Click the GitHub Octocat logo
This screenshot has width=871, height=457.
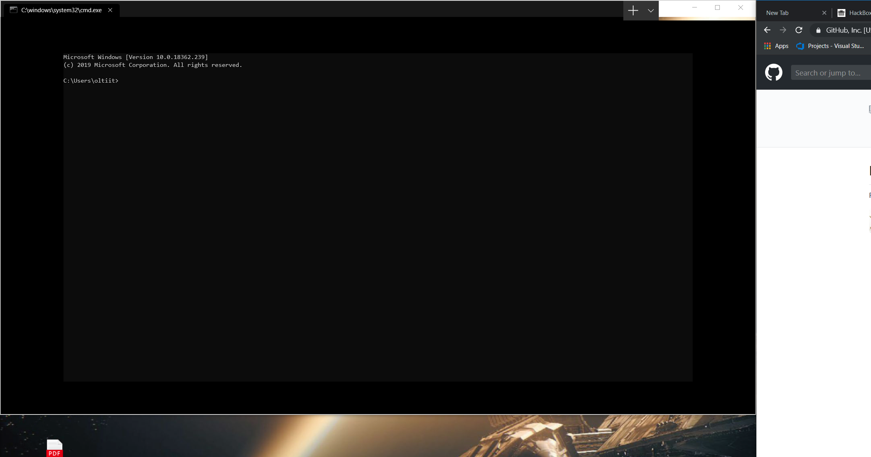click(x=773, y=73)
